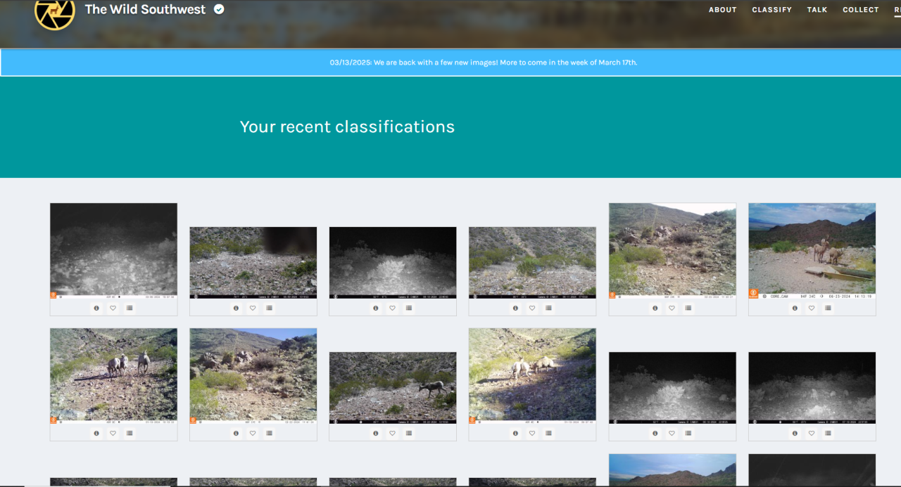
Task: Favorite the single walking sheep image
Action: (x=391, y=434)
